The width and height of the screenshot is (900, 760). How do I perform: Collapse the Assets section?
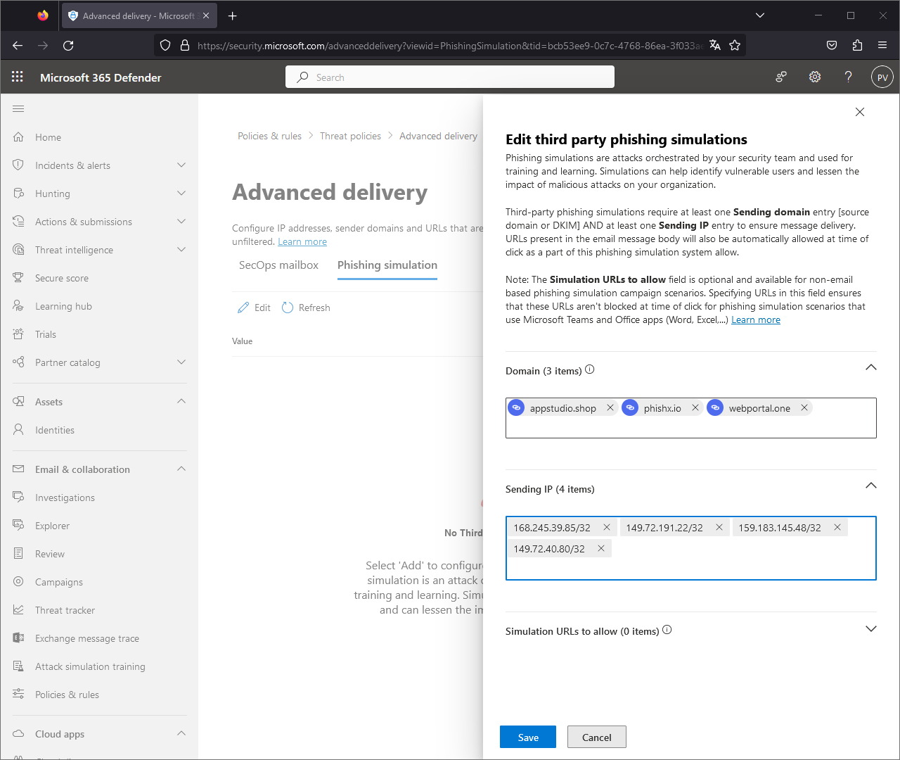tap(181, 401)
